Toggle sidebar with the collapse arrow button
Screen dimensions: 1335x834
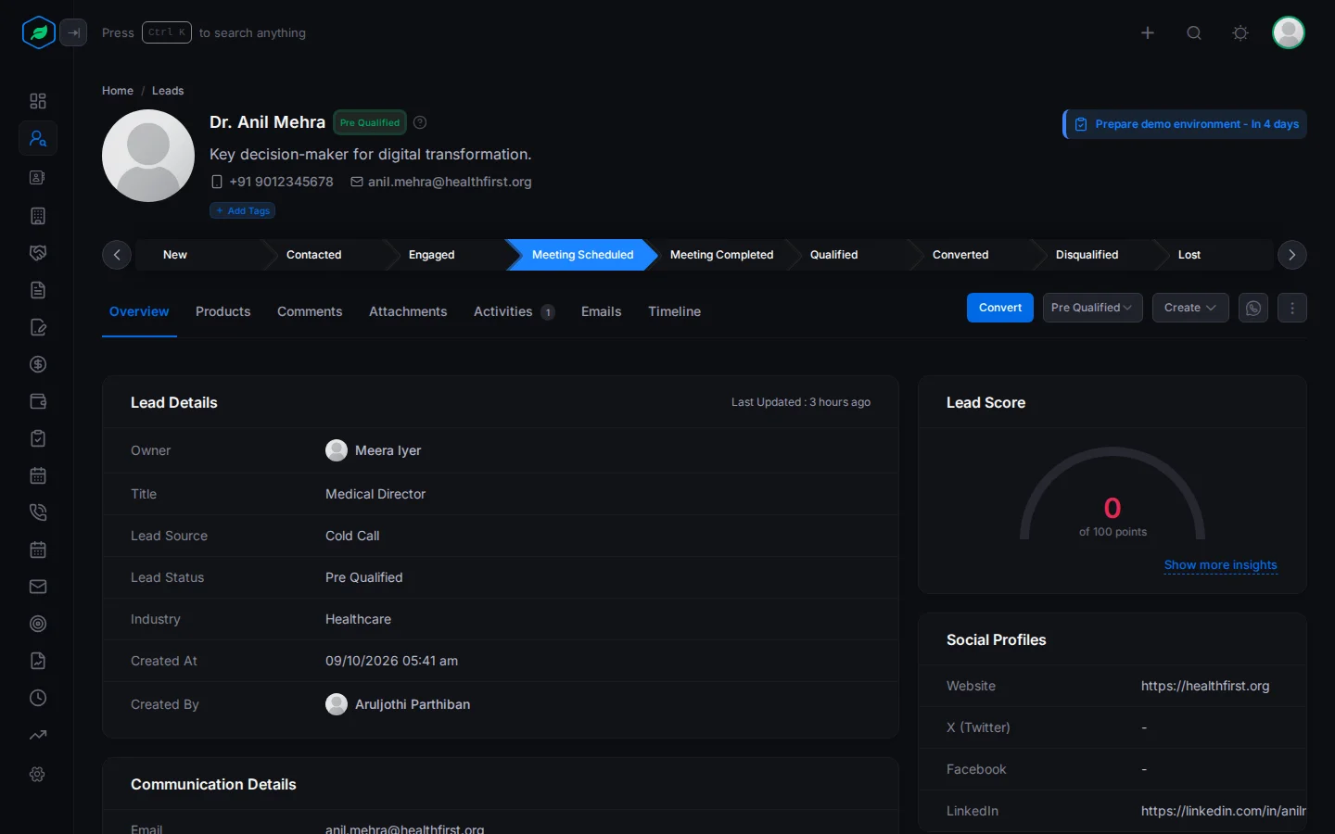tap(74, 32)
